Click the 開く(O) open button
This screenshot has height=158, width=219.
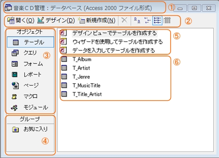(21, 21)
